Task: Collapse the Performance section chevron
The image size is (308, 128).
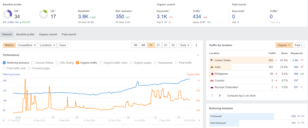Action: (x=198, y=55)
